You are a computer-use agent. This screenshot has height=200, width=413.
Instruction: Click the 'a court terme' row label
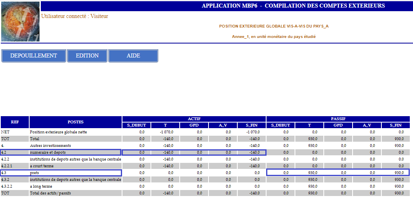[41, 166]
